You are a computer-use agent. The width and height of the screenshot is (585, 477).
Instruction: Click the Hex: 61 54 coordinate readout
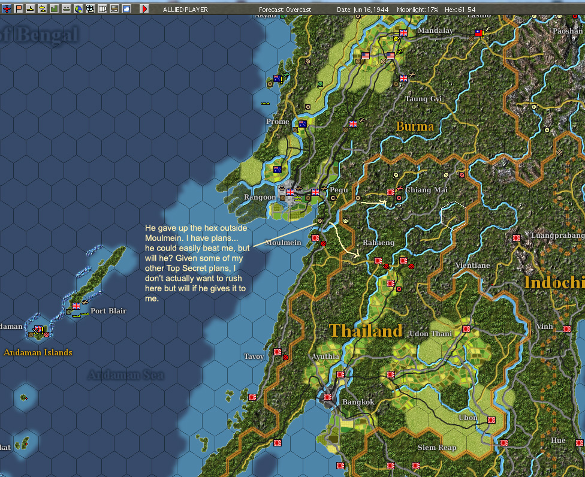[460, 10]
